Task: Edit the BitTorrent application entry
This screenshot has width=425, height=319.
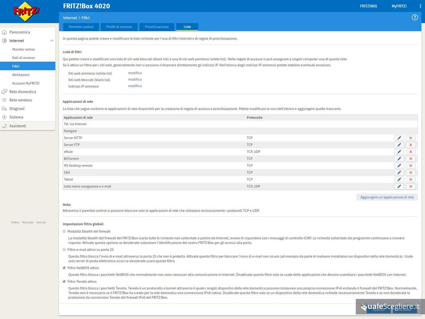Action: pos(399,159)
